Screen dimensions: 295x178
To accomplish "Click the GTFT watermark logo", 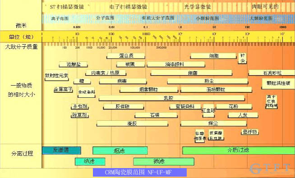I will pos(270,169).
